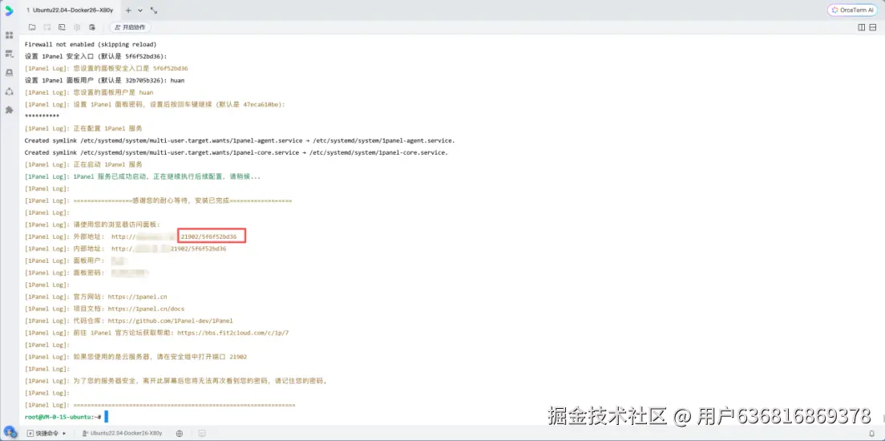Open the terminal command panel icon
The height and width of the screenshot is (441, 885).
62,27
